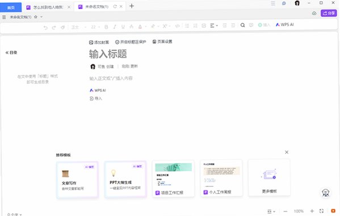Image resolution: width=340 pixels, height=216 pixels.
Task: Click the Import link in document body
Action: click(x=95, y=99)
